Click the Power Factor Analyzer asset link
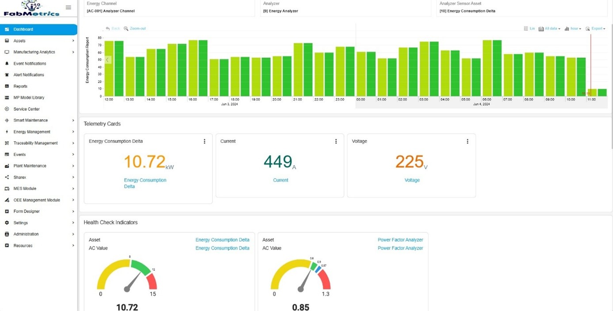613x311 pixels. pos(400,240)
